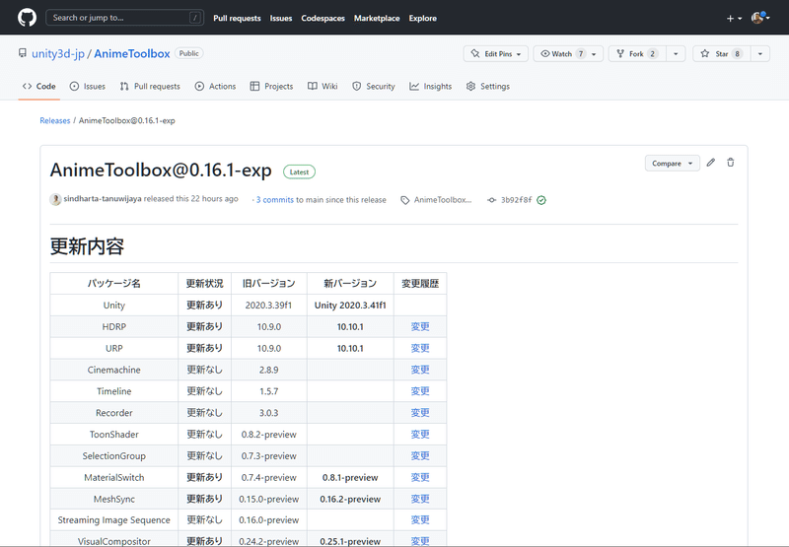
Task: Open unity3d-jp organization link
Action: tap(58, 53)
